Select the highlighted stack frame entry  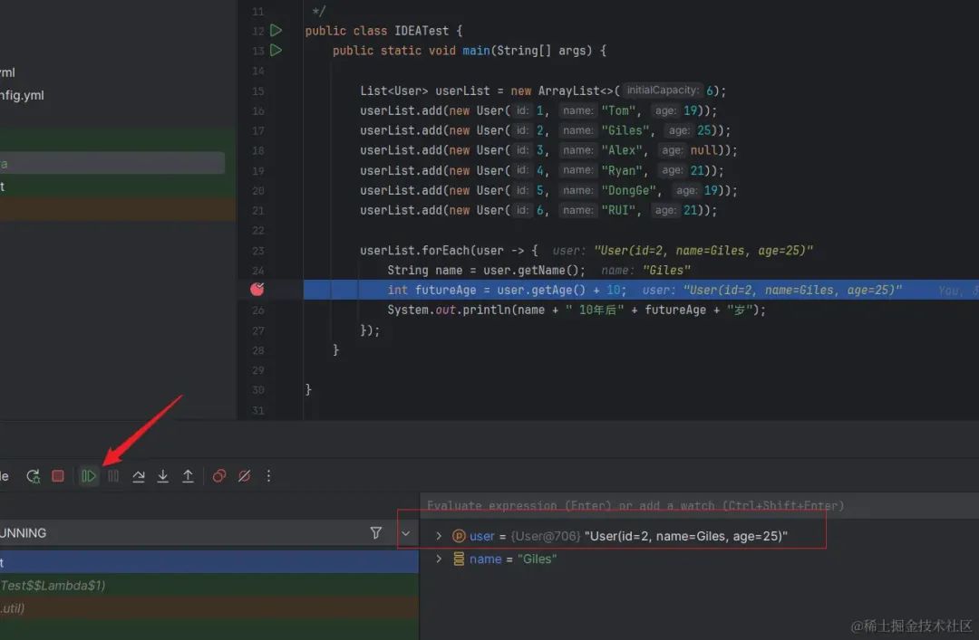91,563
